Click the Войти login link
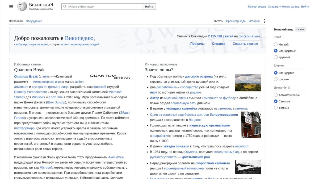319x179 pixels. pos(305,7)
